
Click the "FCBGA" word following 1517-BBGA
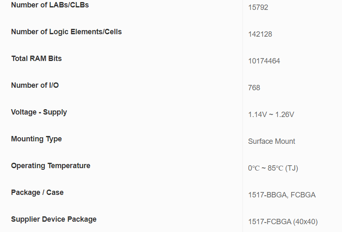(303, 195)
